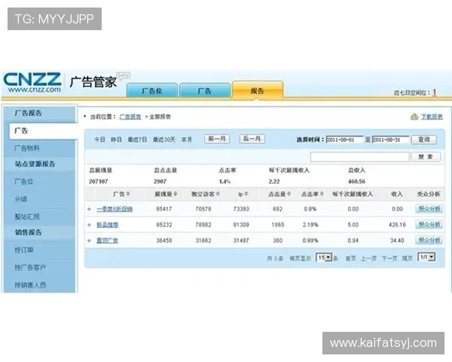Switch to the 广告 top tab
The image size is (452, 362).
pos(205,91)
